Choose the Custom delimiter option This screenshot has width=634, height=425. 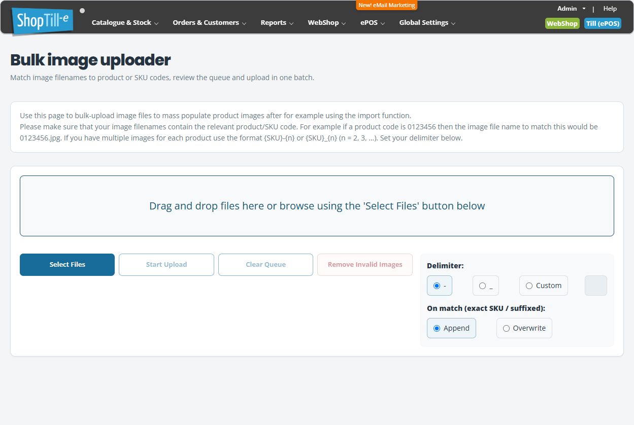point(543,286)
